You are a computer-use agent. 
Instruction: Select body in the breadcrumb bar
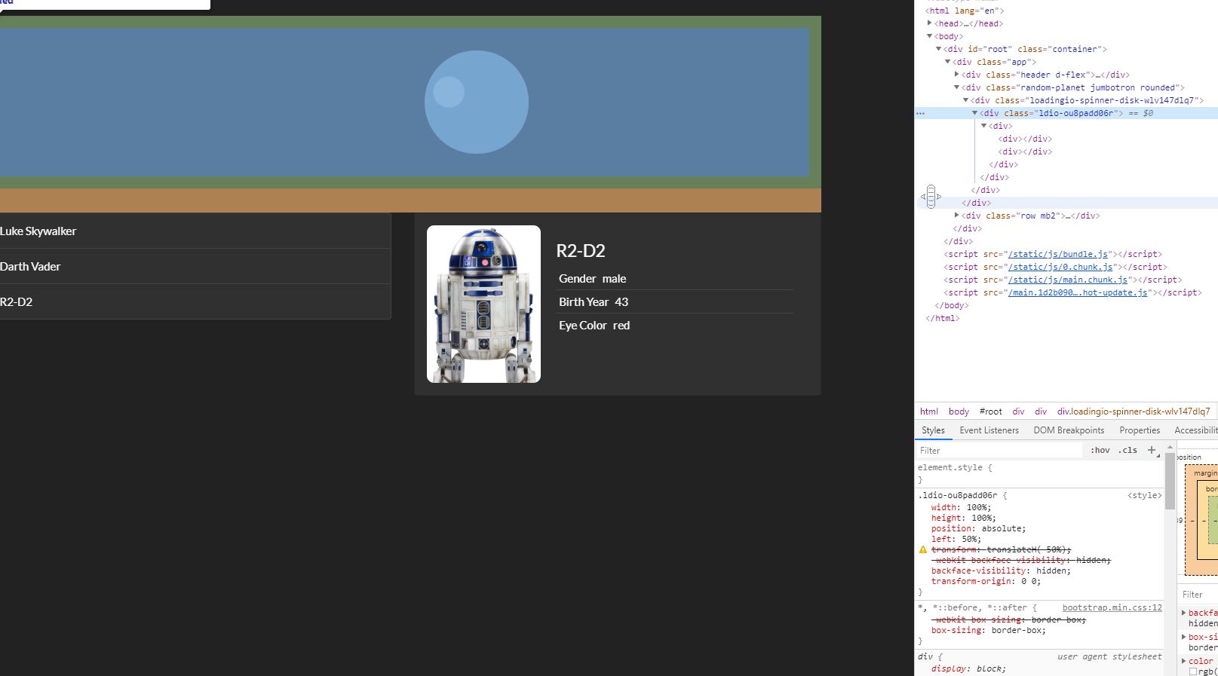click(x=959, y=411)
